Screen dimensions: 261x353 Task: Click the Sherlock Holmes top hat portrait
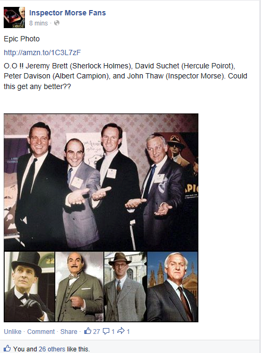[x=29, y=287]
